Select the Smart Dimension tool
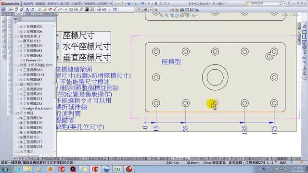 [3, 9]
